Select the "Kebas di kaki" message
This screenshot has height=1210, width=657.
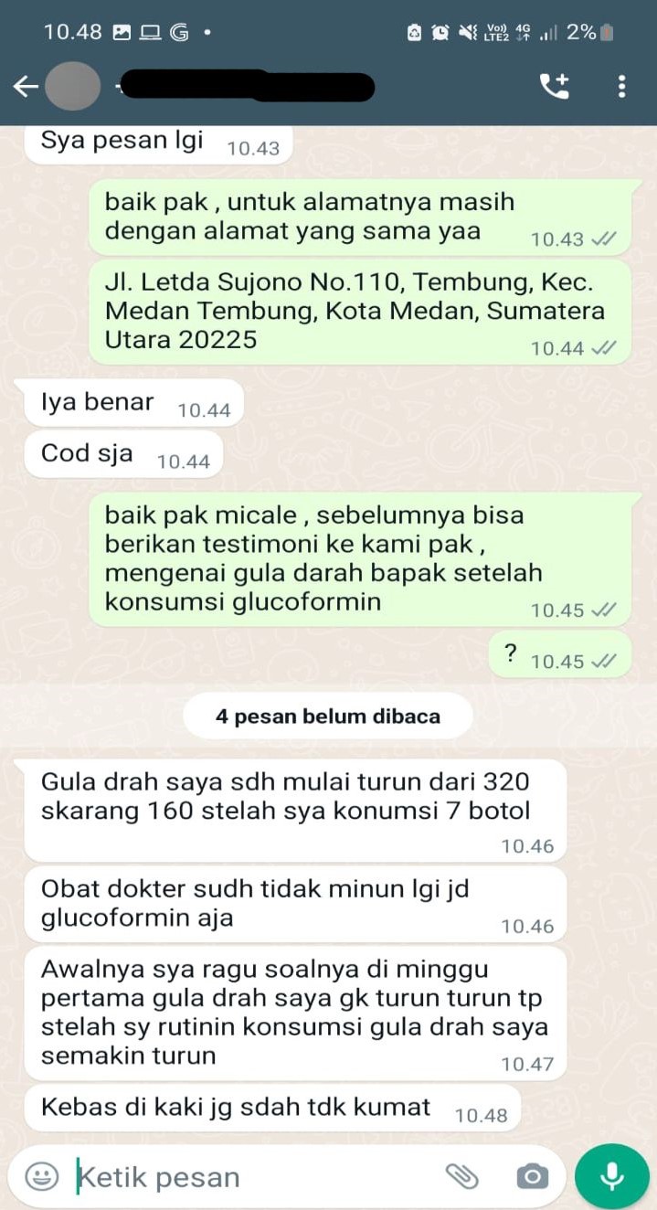(272, 1109)
